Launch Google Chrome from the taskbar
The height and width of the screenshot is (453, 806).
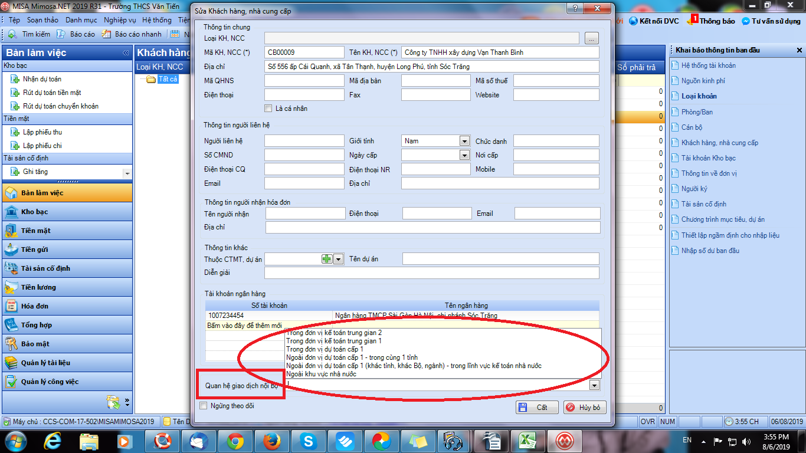(235, 441)
